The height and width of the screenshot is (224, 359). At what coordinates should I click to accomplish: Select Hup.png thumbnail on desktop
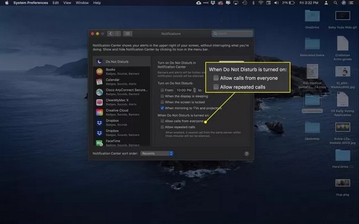[343, 183]
